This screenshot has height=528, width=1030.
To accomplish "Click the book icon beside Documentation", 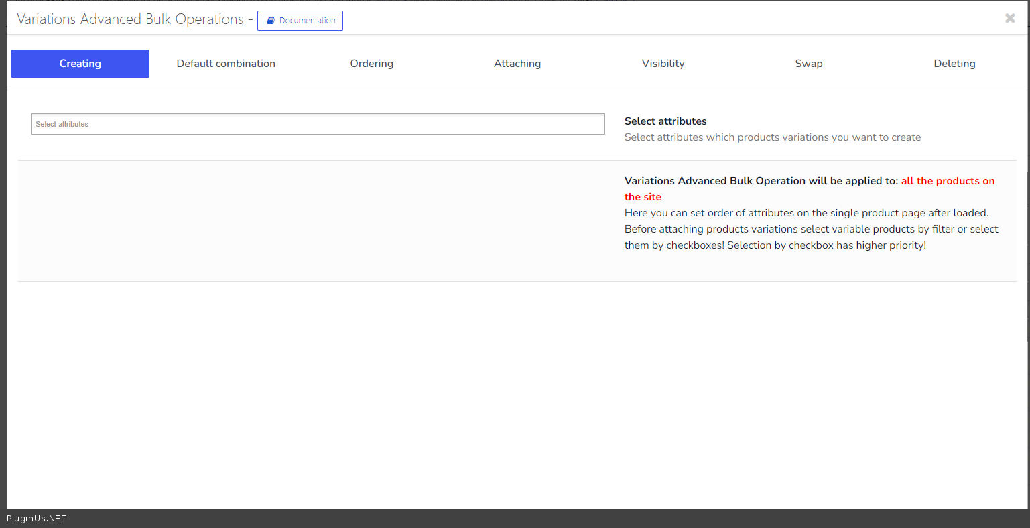I will click(271, 21).
